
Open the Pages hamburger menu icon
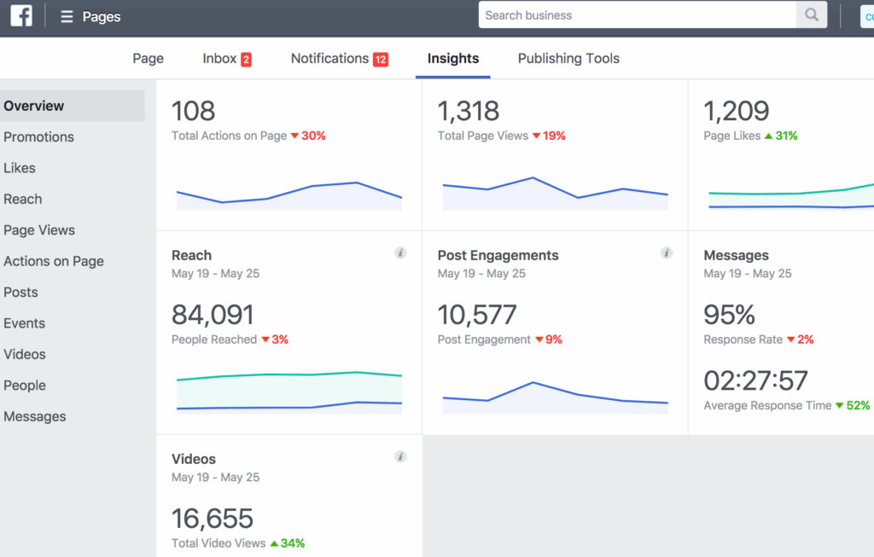click(x=66, y=15)
